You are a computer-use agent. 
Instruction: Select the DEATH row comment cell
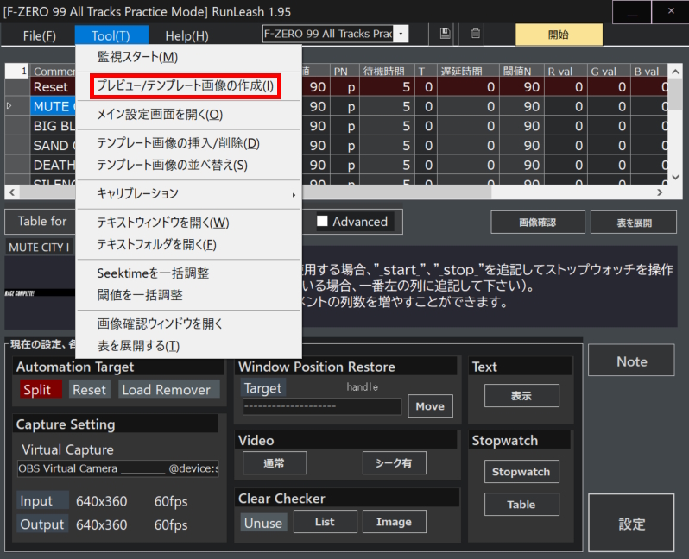[x=53, y=165]
